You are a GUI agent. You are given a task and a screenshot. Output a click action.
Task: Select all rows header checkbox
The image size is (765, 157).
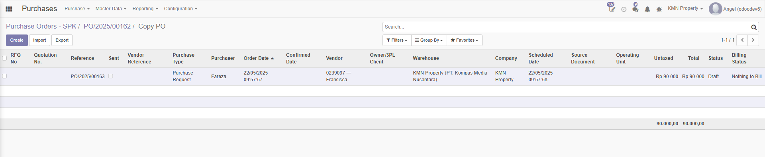click(4, 58)
